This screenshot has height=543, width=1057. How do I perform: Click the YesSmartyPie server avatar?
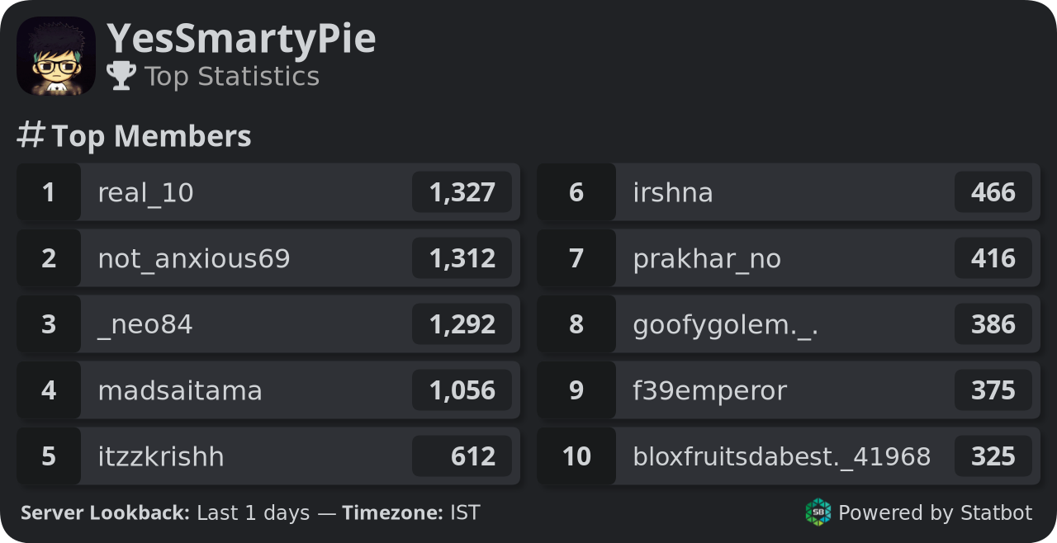[x=56, y=56]
